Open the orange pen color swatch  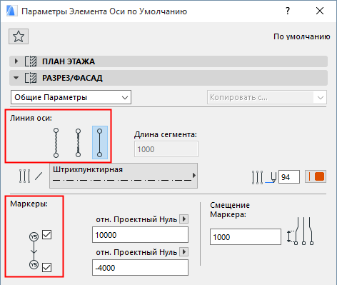(316, 176)
